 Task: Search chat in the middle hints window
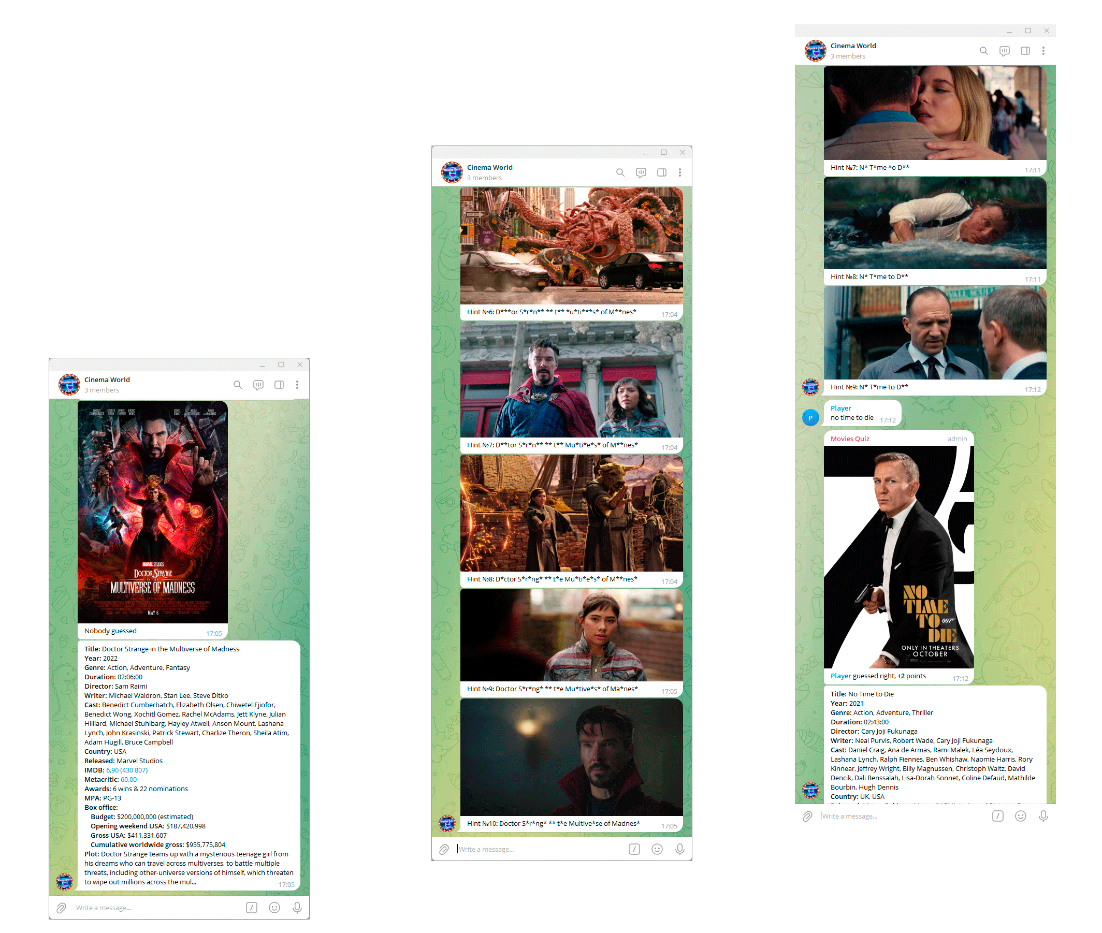[x=620, y=173]
